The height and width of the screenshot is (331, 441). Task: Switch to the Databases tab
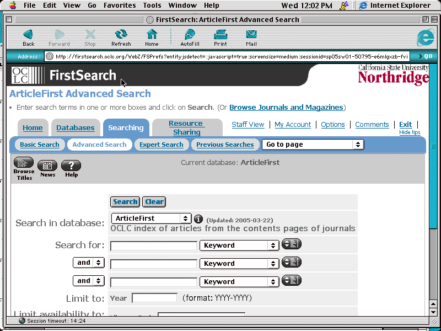tap(76, 127)
